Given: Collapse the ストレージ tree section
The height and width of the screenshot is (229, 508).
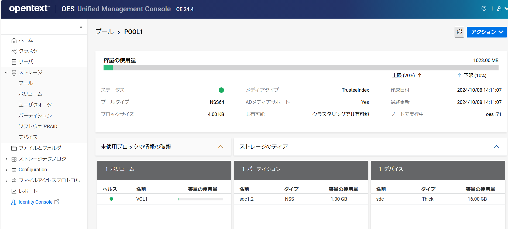Looking at the screenshot, I should coord(6,73).
